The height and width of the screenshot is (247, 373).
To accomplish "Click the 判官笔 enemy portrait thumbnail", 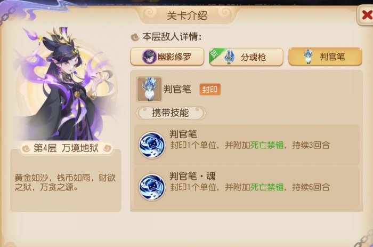I will coord(149,89).
